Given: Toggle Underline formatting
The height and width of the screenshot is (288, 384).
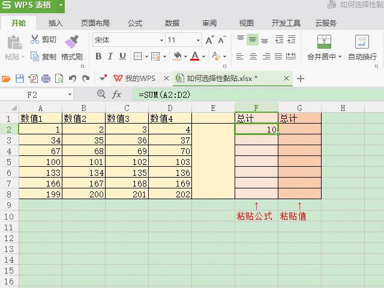Looking at the screenshot, I should (x=122, y=56).
